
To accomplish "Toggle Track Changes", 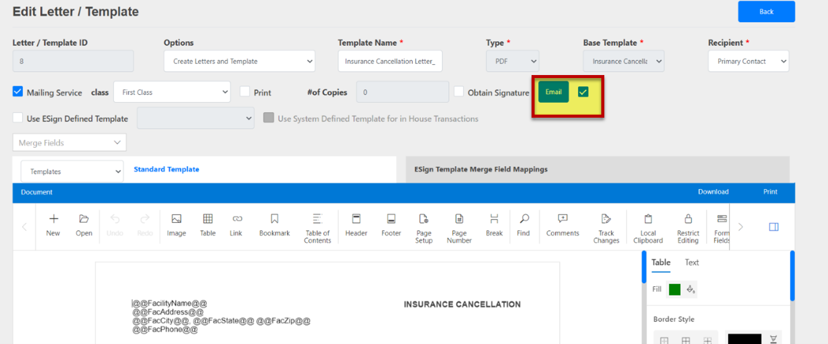I will tap(606, 228).
